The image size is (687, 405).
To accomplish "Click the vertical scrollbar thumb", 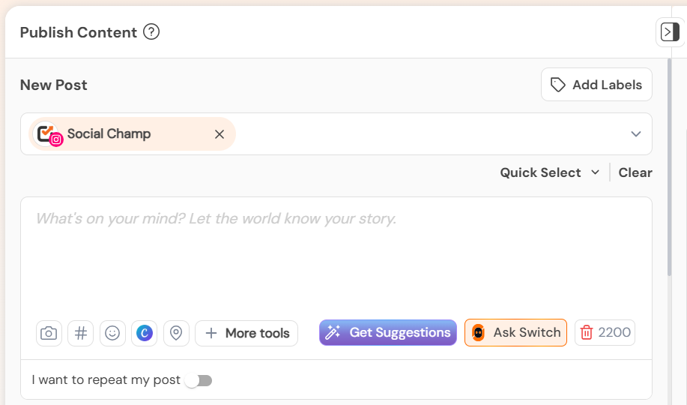I will [669, 167].
